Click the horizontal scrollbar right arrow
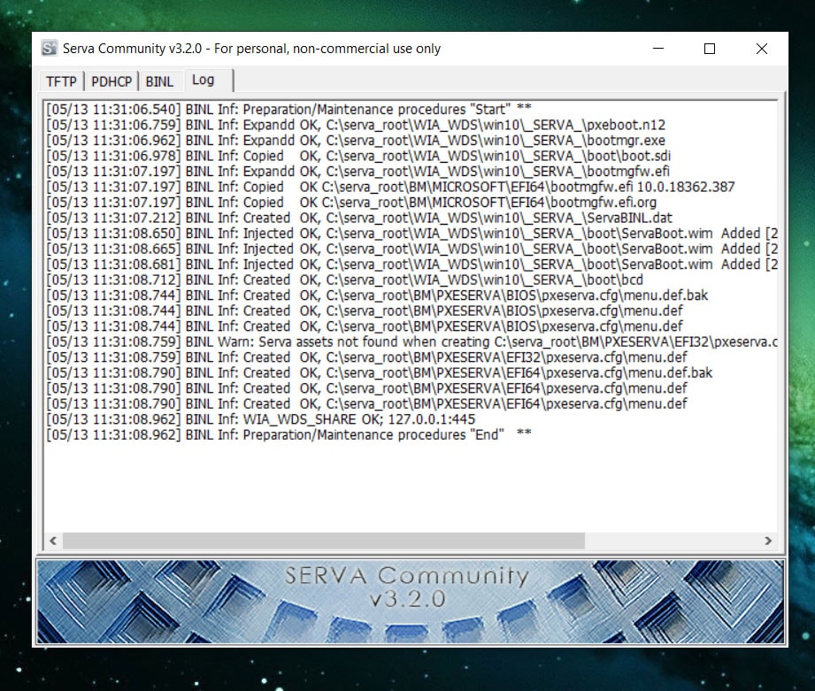Image resolution: width=815 pixels, height=691 pixels. (x=768, y=541)
